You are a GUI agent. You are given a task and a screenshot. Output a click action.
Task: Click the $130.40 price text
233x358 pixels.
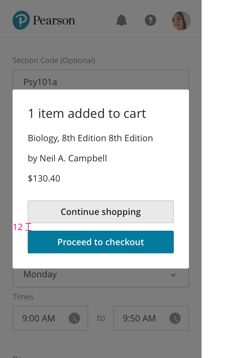44,178
